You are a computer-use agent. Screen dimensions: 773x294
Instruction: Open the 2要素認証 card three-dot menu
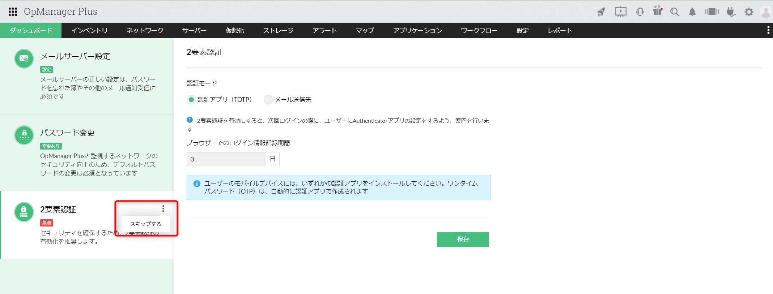tap(163, 209)
